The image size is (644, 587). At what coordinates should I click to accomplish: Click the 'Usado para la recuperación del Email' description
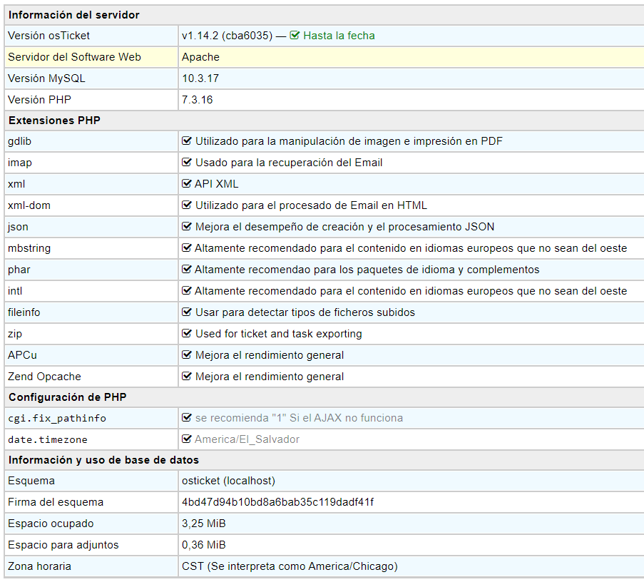tap(289, 163)
